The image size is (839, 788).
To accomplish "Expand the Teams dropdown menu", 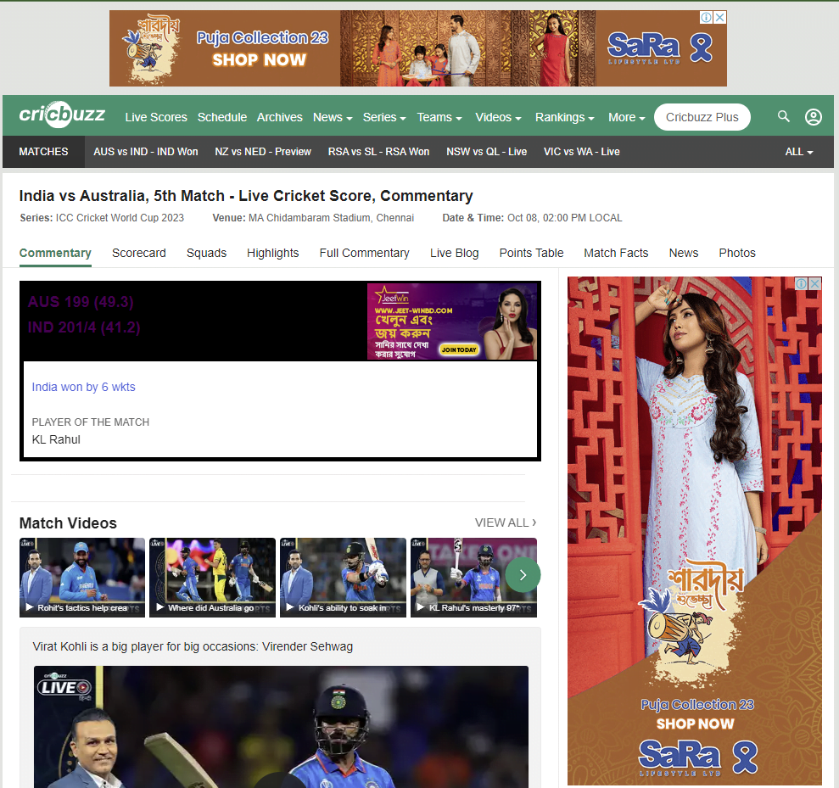I will tap(439, 117).
